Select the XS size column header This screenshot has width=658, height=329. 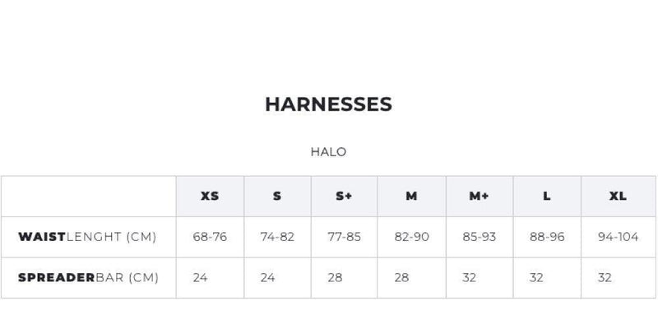[x=210, y=196]
